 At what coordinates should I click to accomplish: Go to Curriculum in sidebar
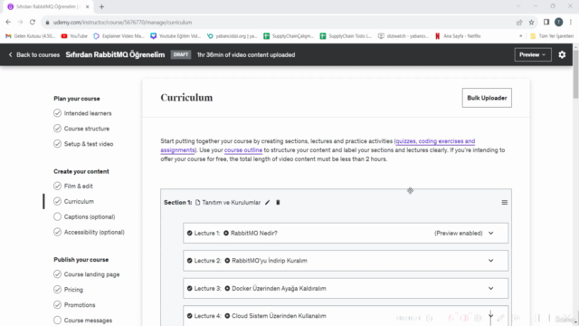click(x=79, y=201)
